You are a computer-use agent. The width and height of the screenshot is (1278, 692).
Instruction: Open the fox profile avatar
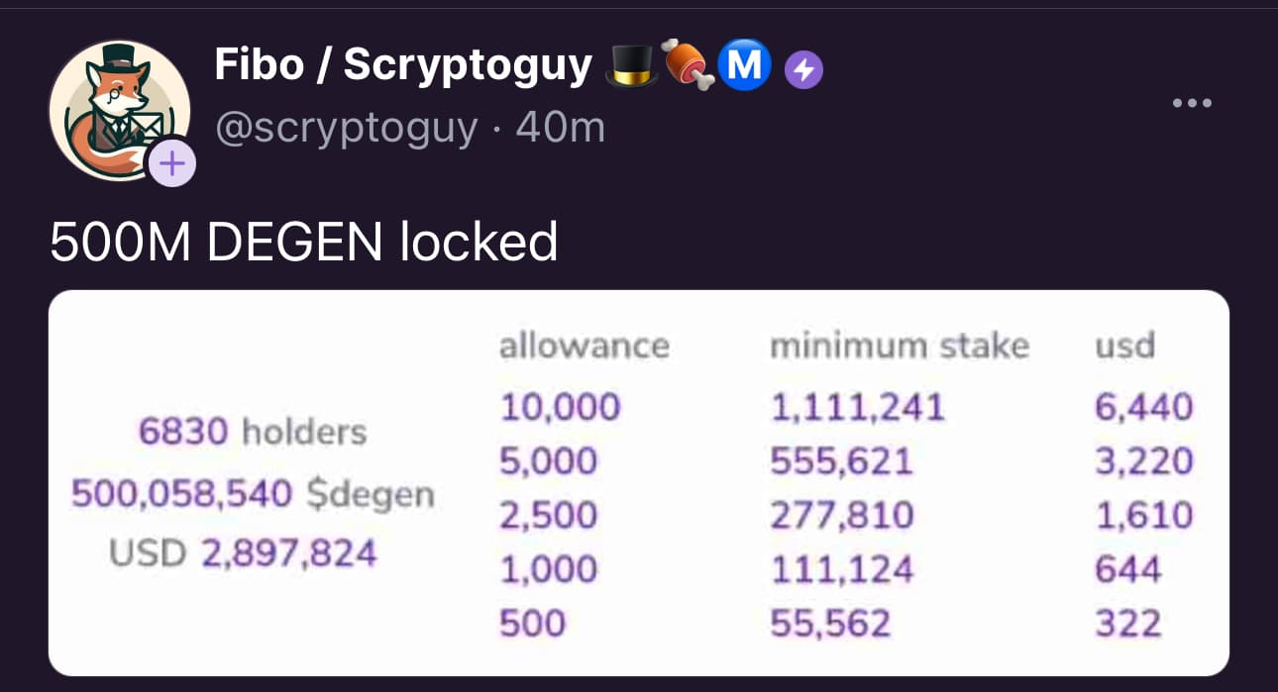click(119, 111)
